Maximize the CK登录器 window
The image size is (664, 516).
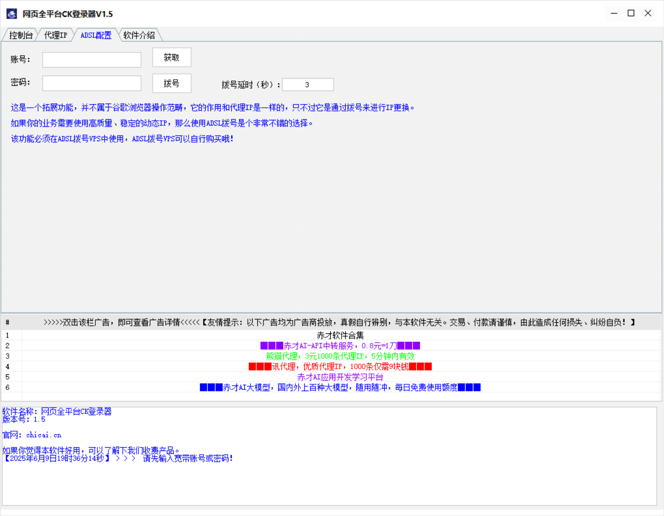631,14
